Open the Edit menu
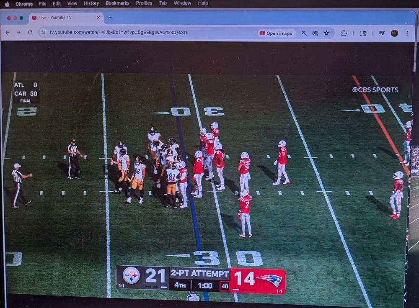Image resolution: width=419 pixels, height=308 pixels. tap(57, 3)
